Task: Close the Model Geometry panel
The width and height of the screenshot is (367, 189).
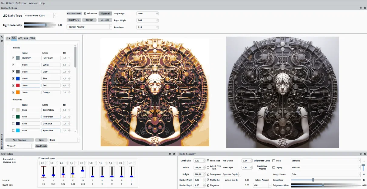Action: (365, 154)
